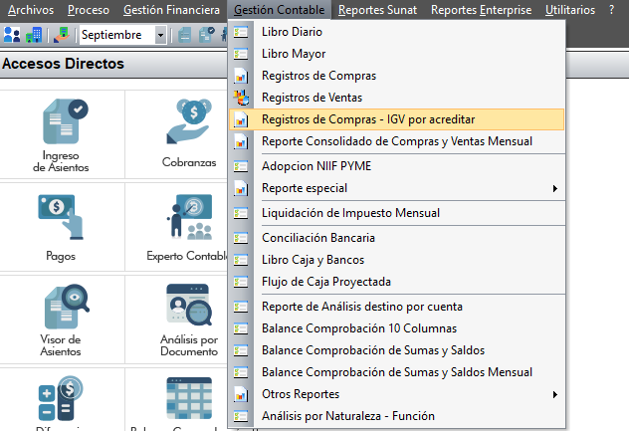Open the Experto Contable shortcut
Screen dimensions: 629x431
[187, 228]
